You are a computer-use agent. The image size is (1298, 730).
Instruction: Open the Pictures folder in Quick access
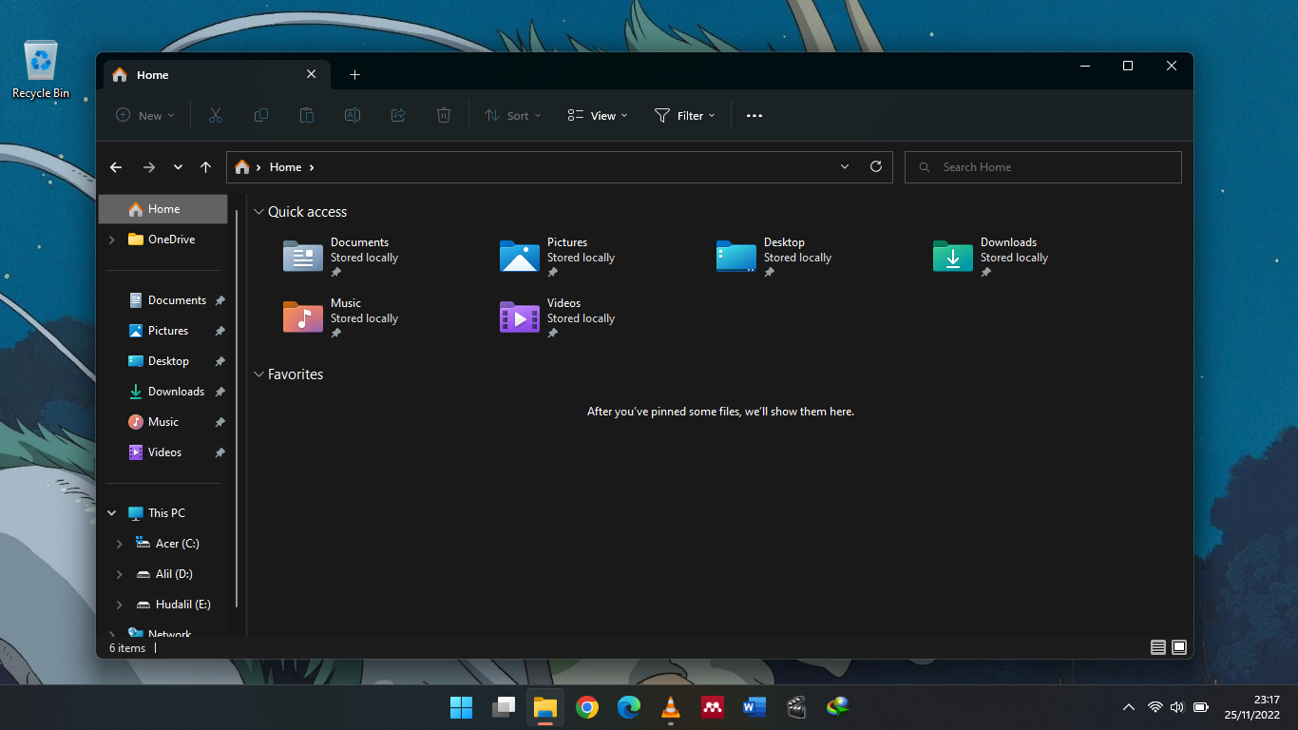[x=559, y=258]
